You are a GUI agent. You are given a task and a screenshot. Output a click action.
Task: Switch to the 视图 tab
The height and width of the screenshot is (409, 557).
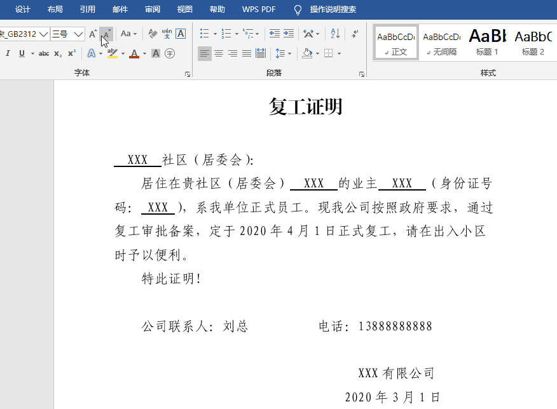(185, 10)
